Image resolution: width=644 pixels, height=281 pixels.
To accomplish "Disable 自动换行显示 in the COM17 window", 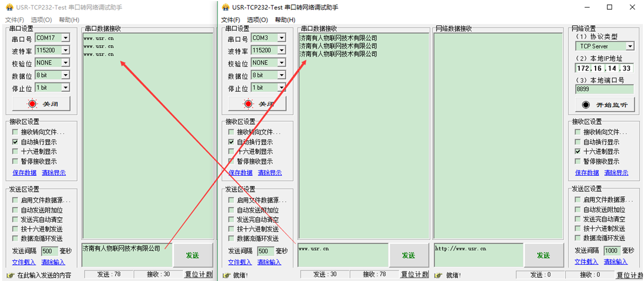I will point(15,142).
